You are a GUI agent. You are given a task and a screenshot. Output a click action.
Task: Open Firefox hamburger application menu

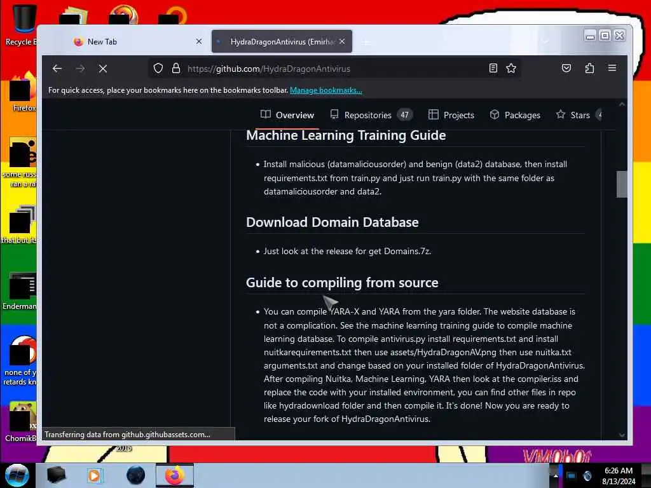point(612,67)
